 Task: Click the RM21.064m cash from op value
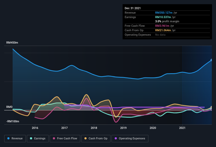pyautogui.click(x=163, y=30)
